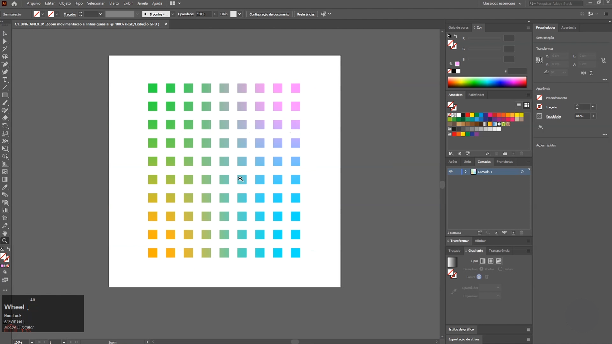The image size is (612, 344).
Task: Switch to the Pranchetas tab
Action: [x=505, y=162]
